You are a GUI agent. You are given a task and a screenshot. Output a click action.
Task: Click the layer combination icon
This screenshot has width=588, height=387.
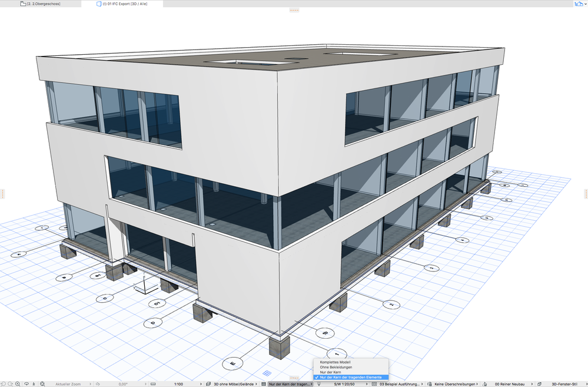pyautogui.click(x=208, y=384)
